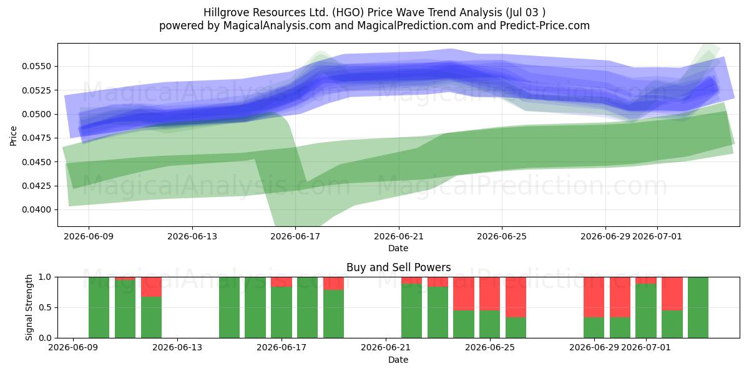
Task: Select the 1.0 signal strength tick label
Action: [46, 277]
